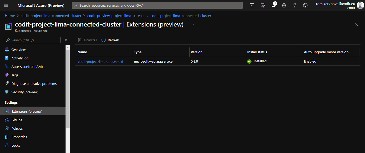Click codit-preview-project-lima-us-east breadcrumb

pos(116,16)
